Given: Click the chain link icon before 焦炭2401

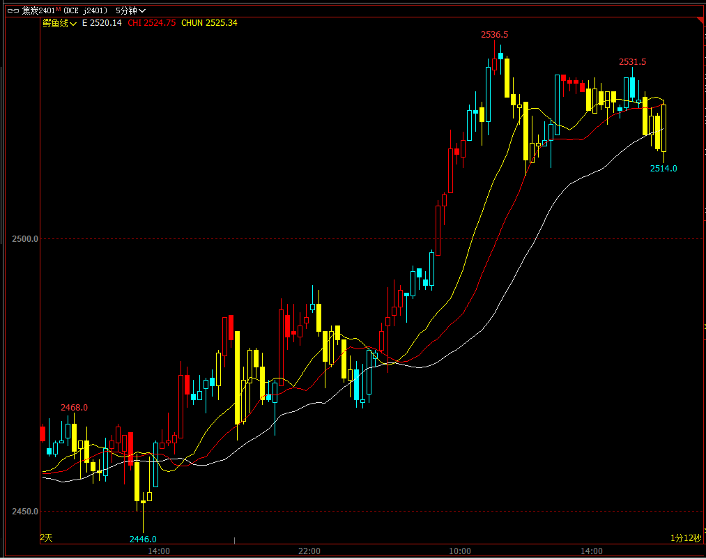Looking at the screenshot, I should 10,10.
